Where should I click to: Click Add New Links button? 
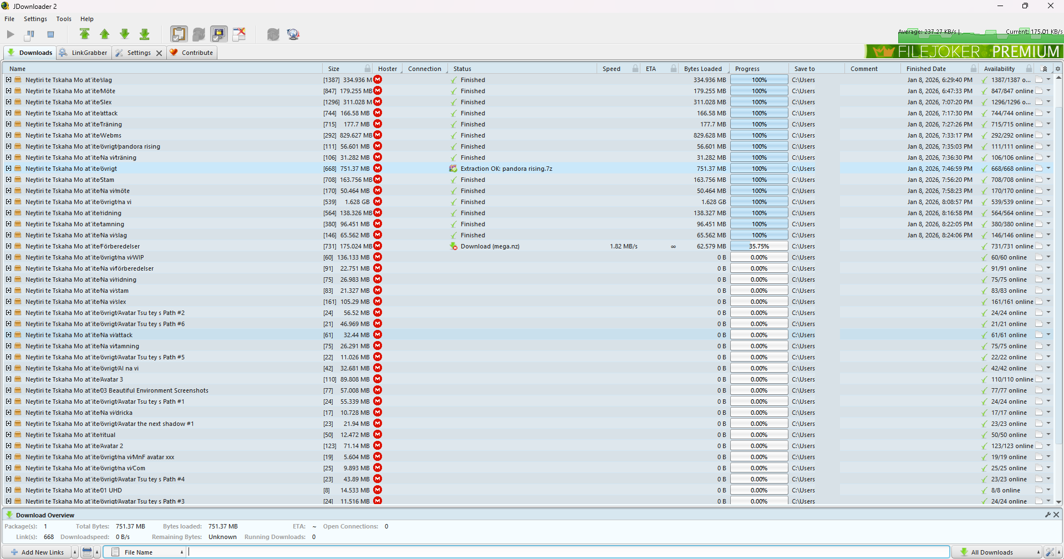(x=37, y=552)
